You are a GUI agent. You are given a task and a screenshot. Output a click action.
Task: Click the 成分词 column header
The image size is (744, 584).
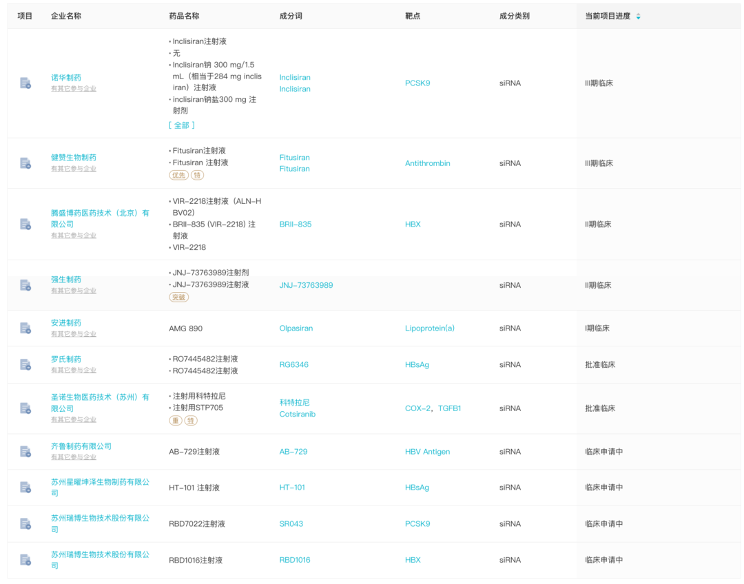coord(290,16)
